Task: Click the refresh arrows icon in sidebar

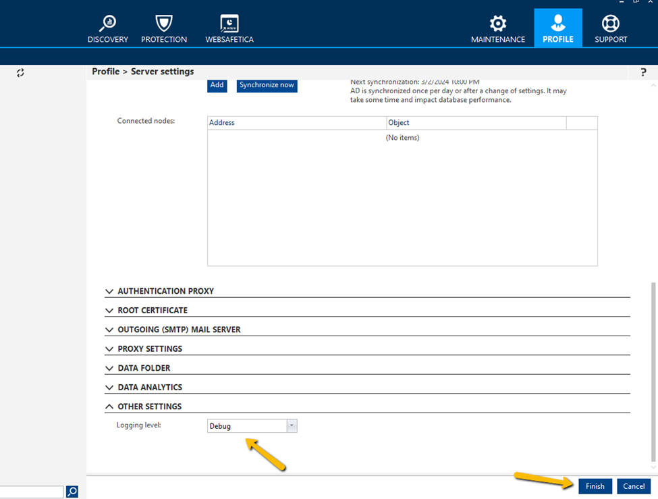Action: [x=20, y=72]
